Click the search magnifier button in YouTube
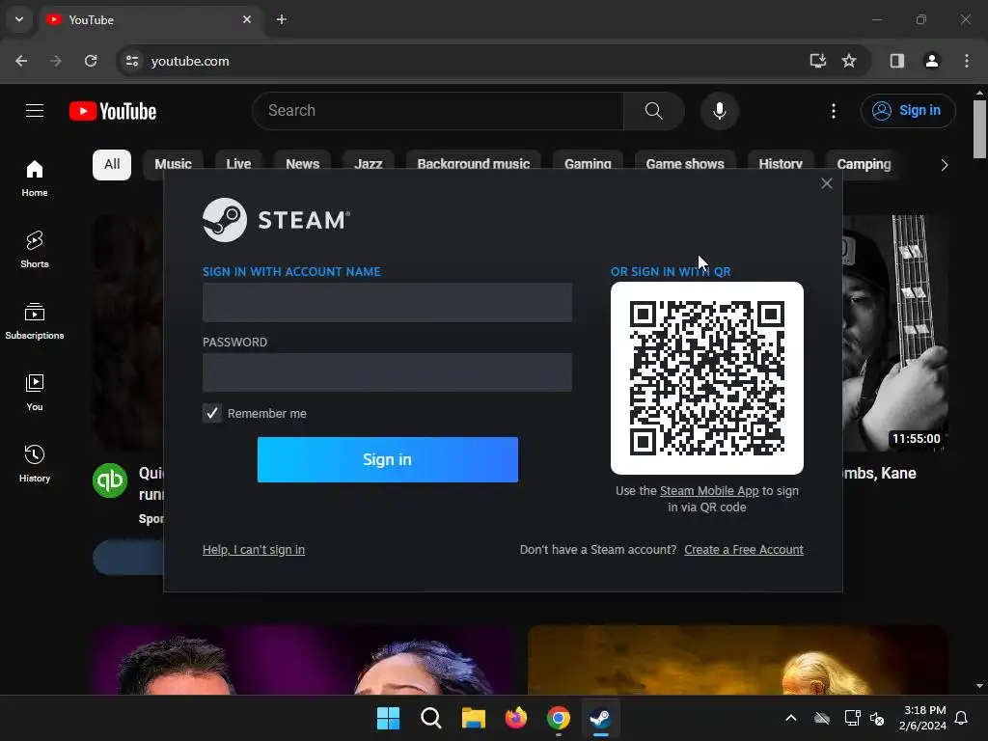Screen dimensions: 988x741 (x=653, y=111)
